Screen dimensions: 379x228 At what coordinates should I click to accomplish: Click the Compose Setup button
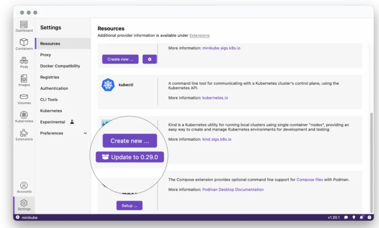click(x=129, y=205)
